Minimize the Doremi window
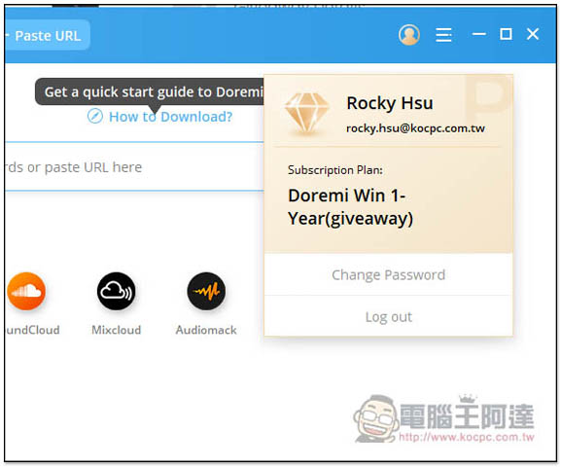The image size is (561, 467). coord(478,34)
